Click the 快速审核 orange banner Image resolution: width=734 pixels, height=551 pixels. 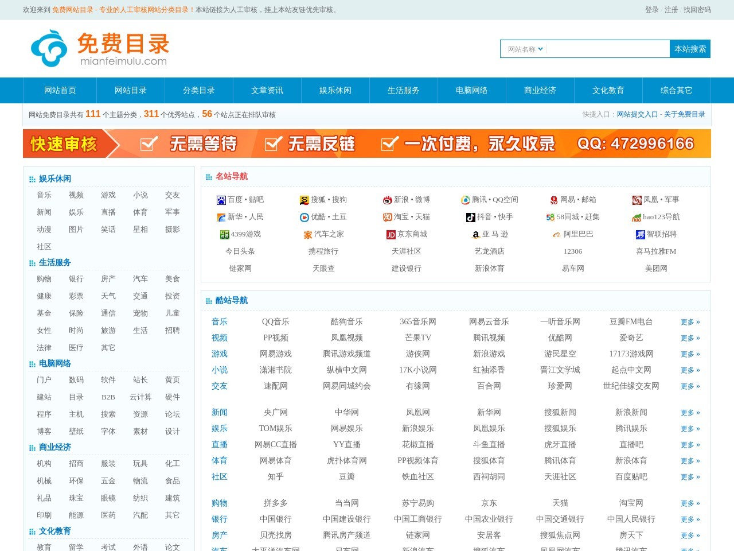click(367, 143)
